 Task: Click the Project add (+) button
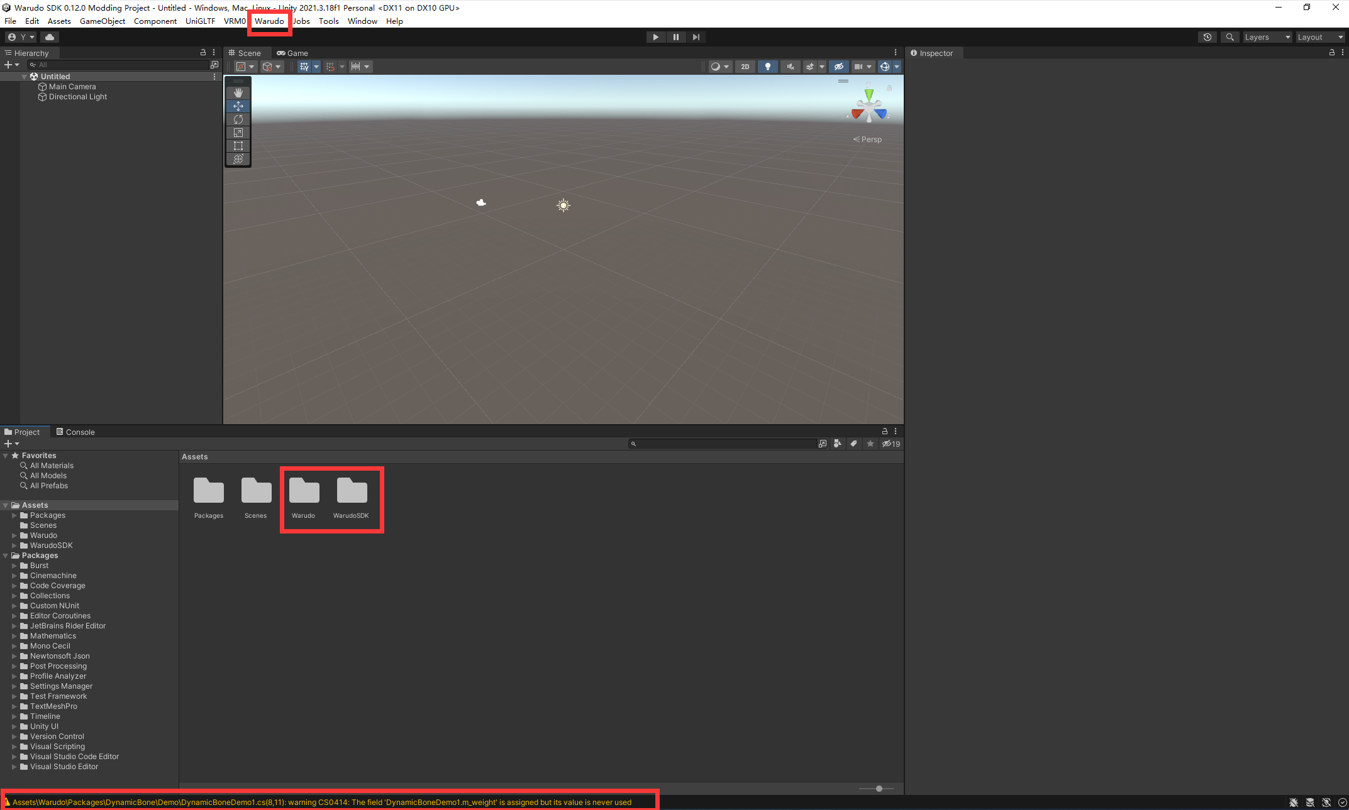11,444
